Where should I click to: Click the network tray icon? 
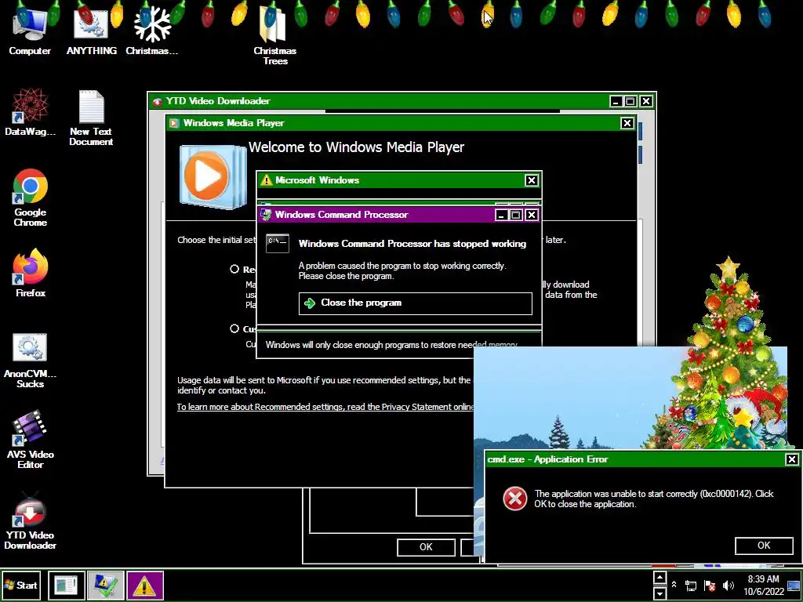click(691, 586)
